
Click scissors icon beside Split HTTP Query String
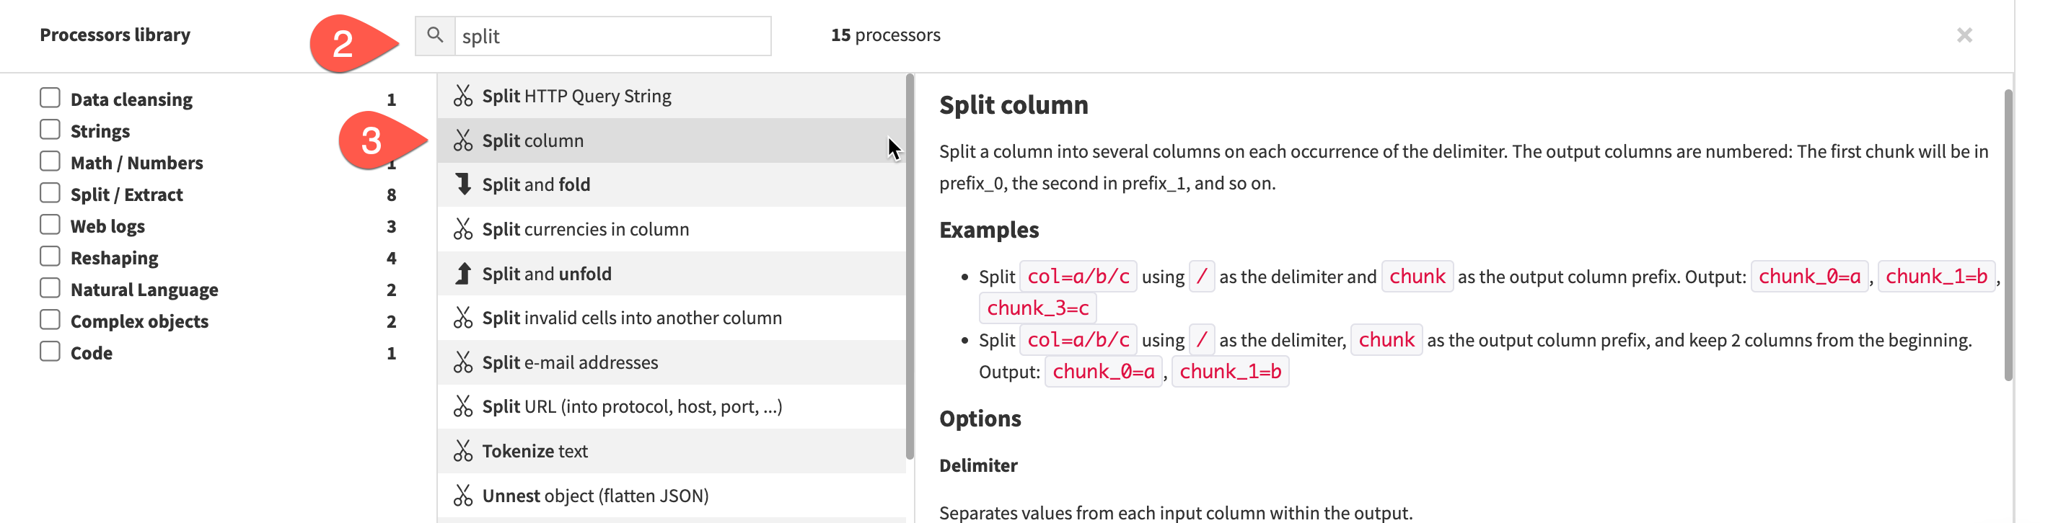(463, 96)
